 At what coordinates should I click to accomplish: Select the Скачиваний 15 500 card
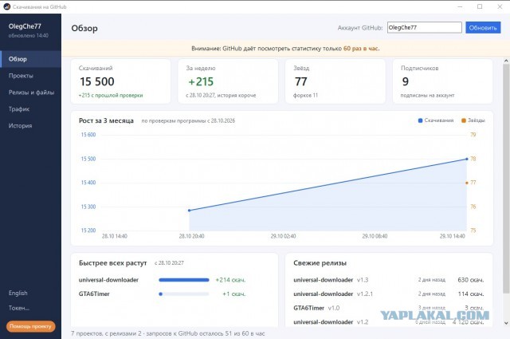tap(120, 81)
